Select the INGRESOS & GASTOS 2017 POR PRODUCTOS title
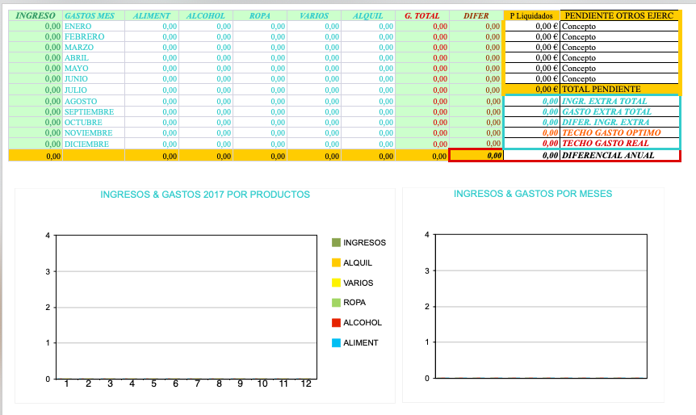Screen dimensions: 696x415 click(205, 195)
